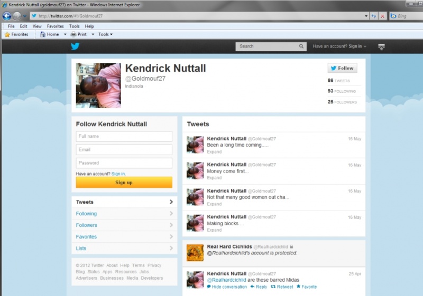Click the browser Forward arrow button
Image resolution: width=423 pixels, height=296 pixels.
17,16
